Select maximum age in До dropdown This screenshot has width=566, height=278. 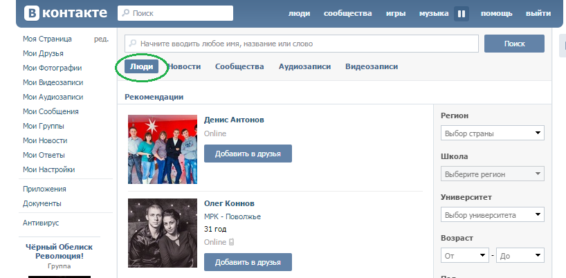[520, 256]
